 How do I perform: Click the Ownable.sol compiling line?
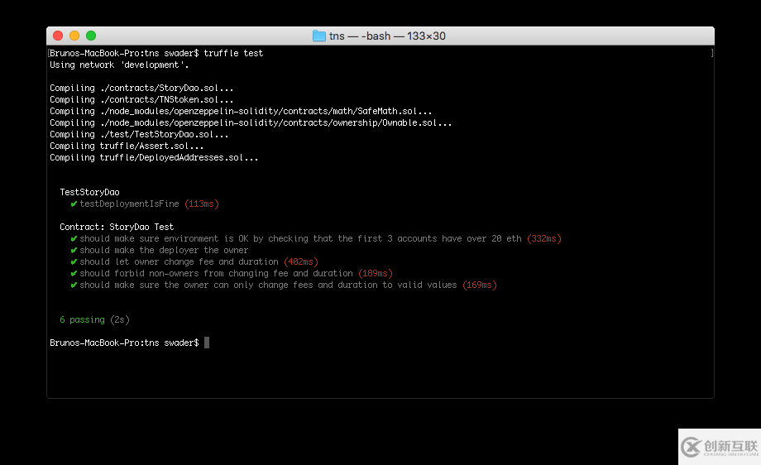pyautogui.click(x=251, y=122)
